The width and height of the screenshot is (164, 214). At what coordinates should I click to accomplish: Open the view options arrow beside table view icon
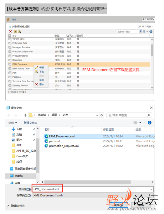coord(147,32)
